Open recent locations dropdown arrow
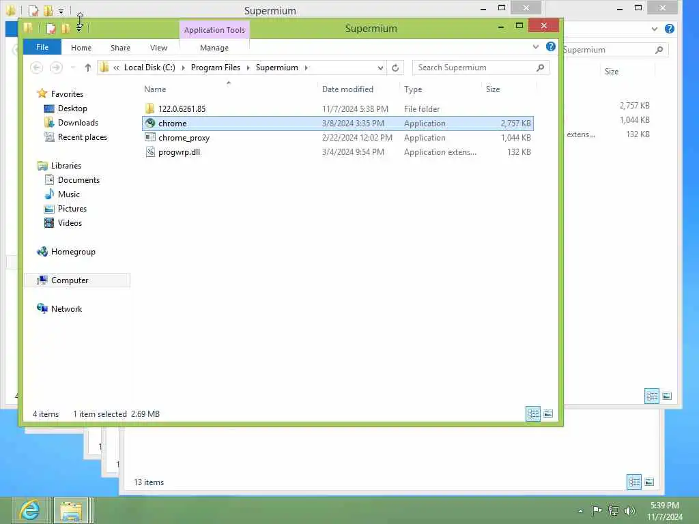This screenshot has height=524, width=699. [x=73, y=68]
